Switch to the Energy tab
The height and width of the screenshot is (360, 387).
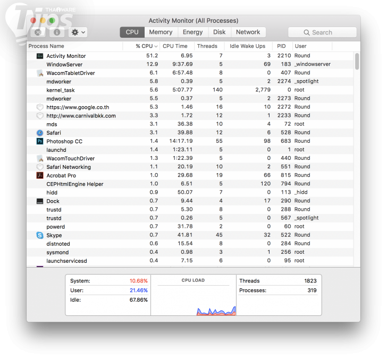[x=193, y=32]
